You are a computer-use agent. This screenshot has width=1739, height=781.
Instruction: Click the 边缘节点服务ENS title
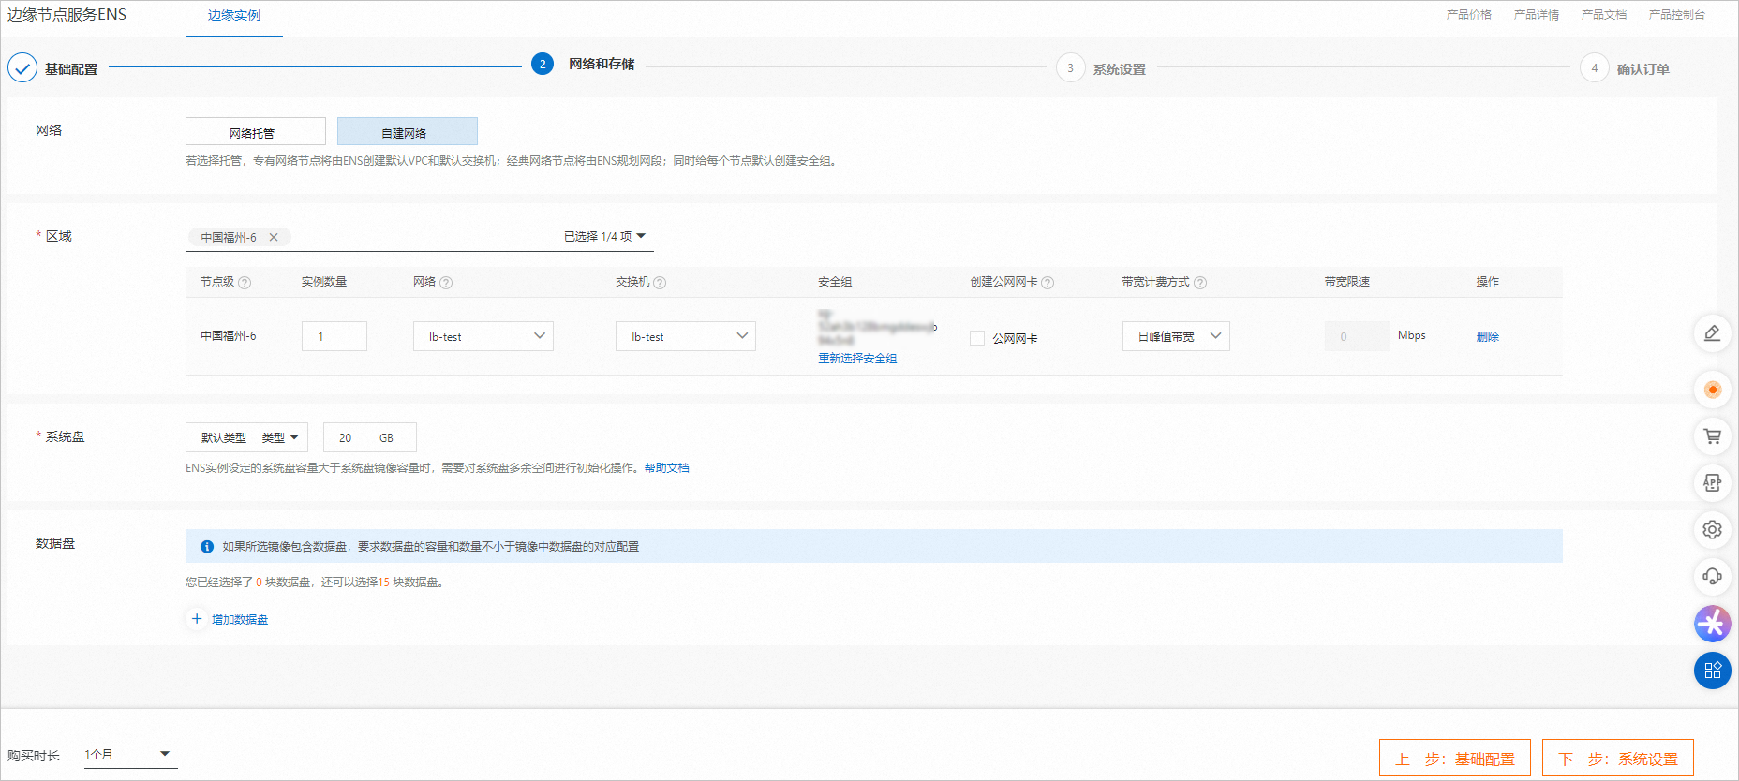coord(67,15)
